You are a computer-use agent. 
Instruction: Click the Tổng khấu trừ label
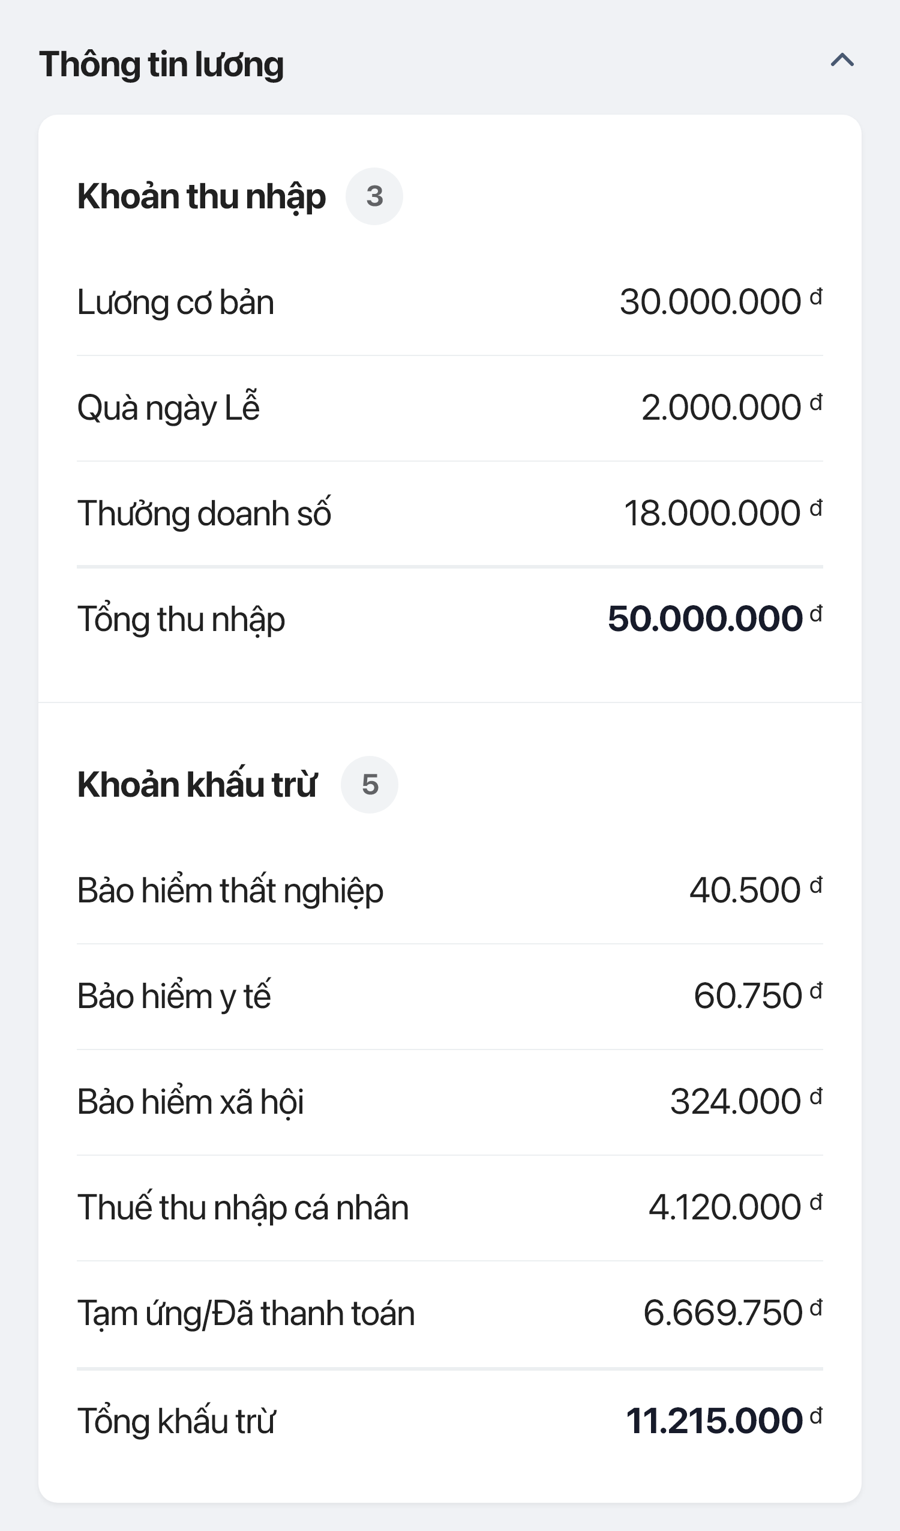(x=176, y=1421)
